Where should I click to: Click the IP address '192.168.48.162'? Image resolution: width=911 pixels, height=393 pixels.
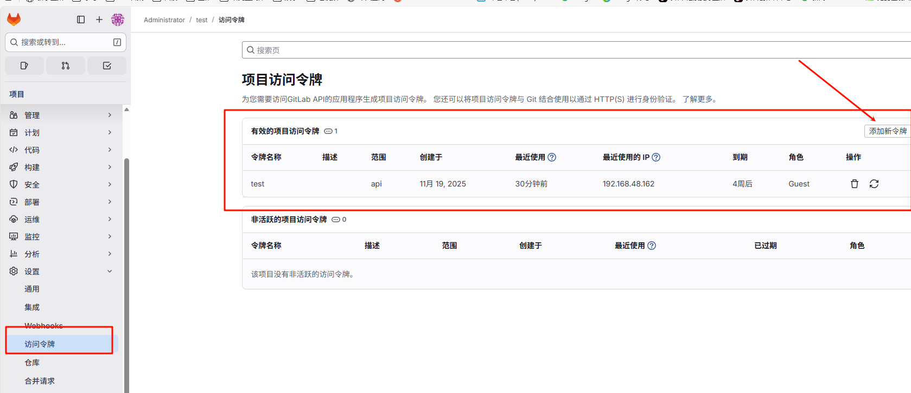click(628, 184)
